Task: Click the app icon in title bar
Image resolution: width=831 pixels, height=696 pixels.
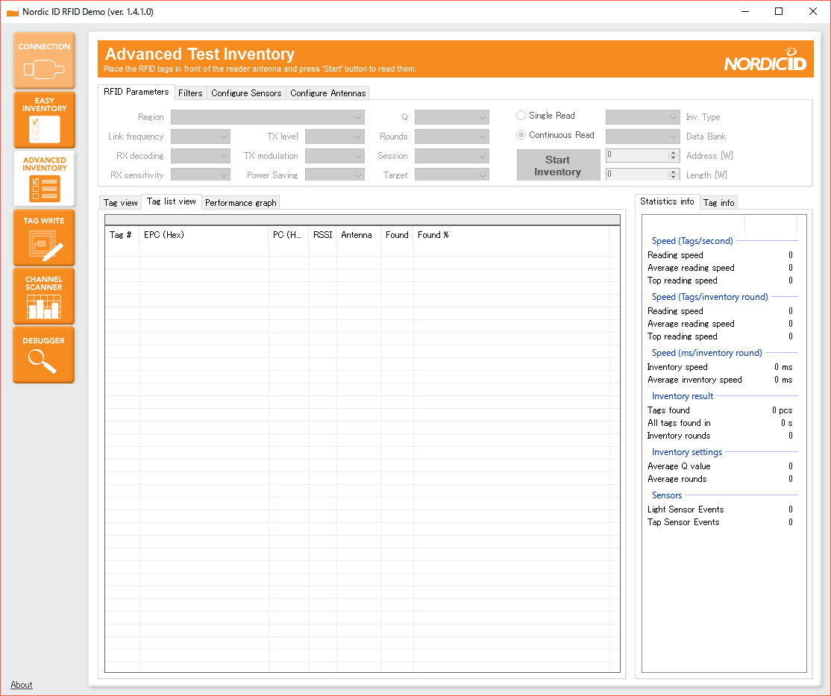Action: tap(13, 12)
